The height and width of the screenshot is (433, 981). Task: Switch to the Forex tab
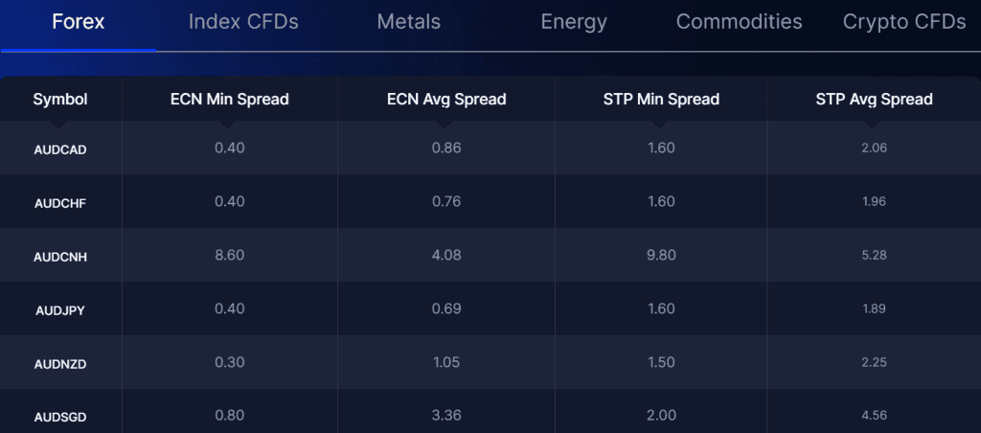pos(79,22)
